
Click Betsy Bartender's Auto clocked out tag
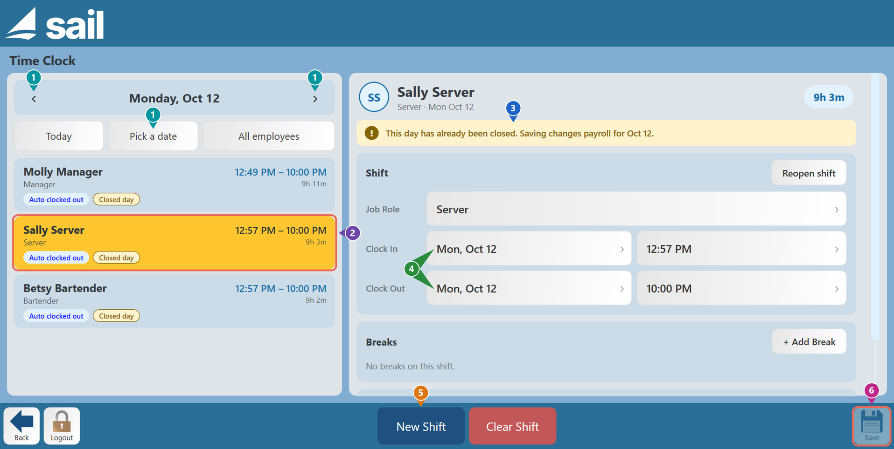point(56,316)
